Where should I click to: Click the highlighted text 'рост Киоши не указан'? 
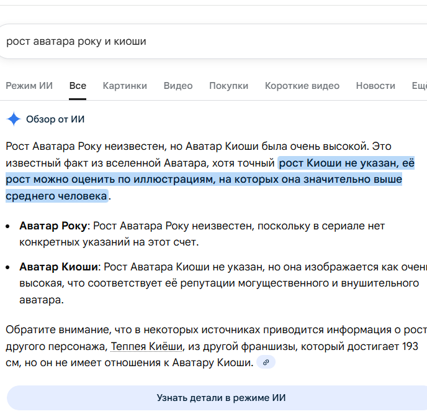pos(339,163)
